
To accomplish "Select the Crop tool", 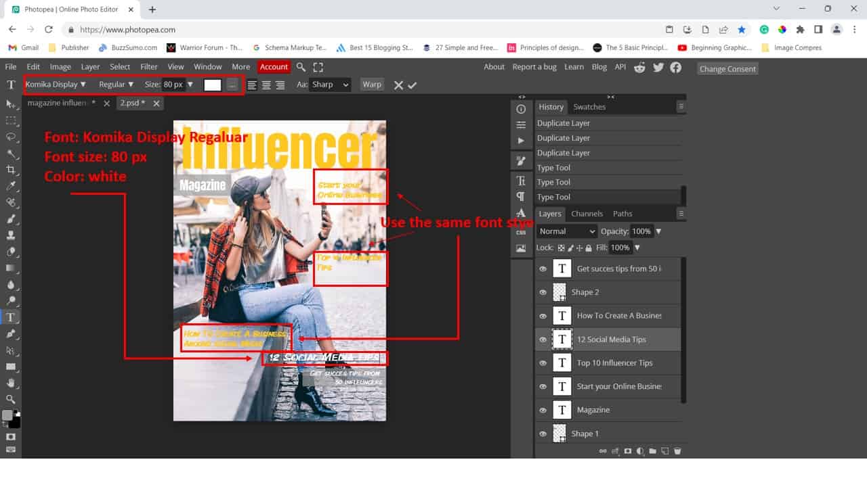I will click(x=11, y=170).
